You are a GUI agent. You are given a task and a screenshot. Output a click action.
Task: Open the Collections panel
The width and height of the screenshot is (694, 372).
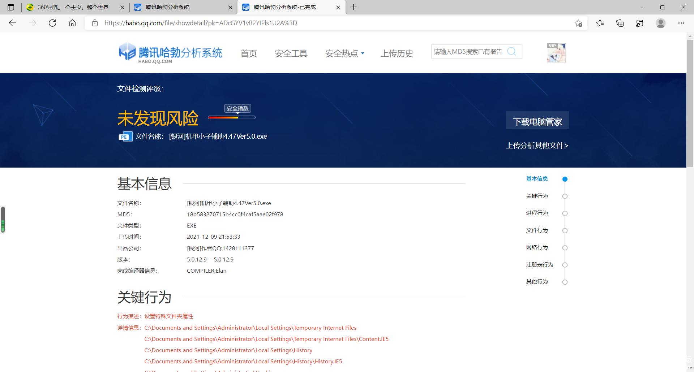(x=620, y=23)
